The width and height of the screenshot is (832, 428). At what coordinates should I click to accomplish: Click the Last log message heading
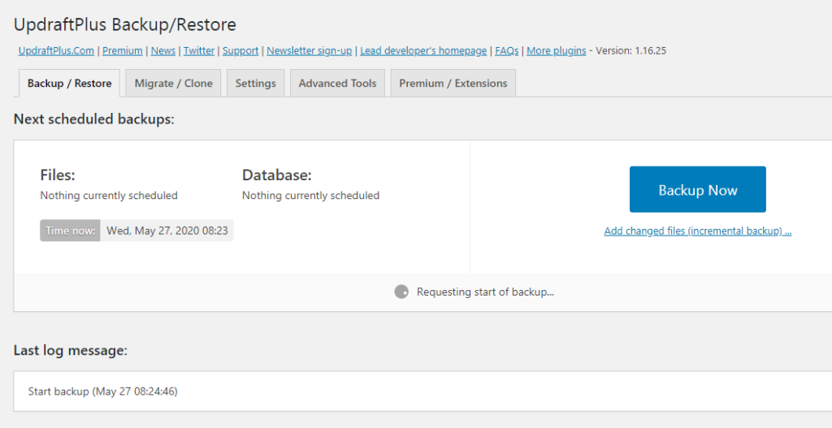71,351
